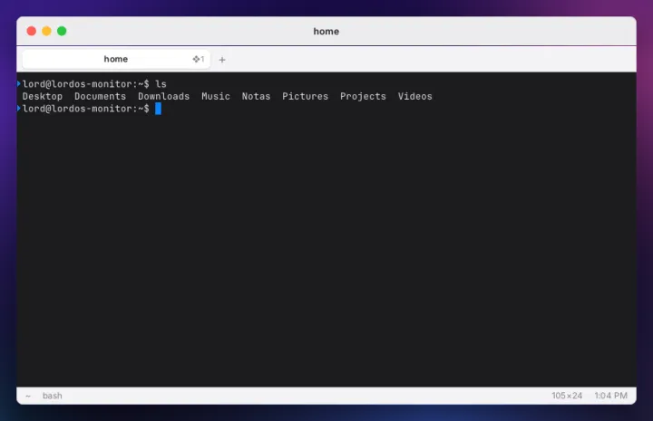Maximize the window with green button

coord(62,31)
